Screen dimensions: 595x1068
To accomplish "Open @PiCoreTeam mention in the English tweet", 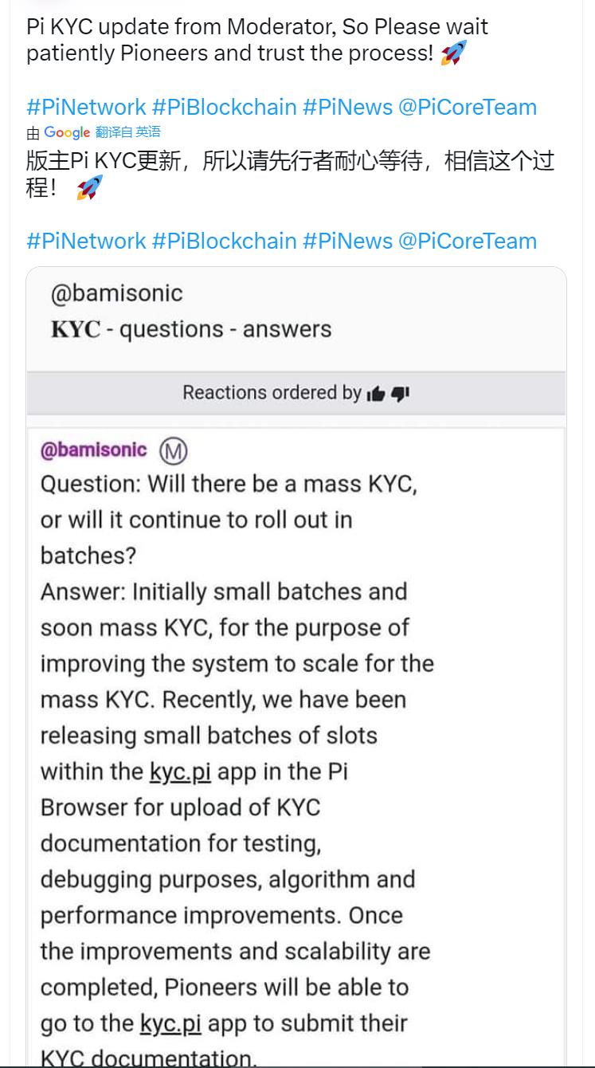I will tap(467, 107).
